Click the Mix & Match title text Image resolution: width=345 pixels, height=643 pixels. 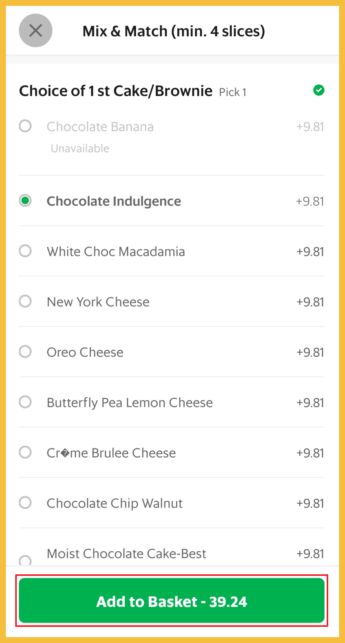pyautogui.click(x=174, y=31)
